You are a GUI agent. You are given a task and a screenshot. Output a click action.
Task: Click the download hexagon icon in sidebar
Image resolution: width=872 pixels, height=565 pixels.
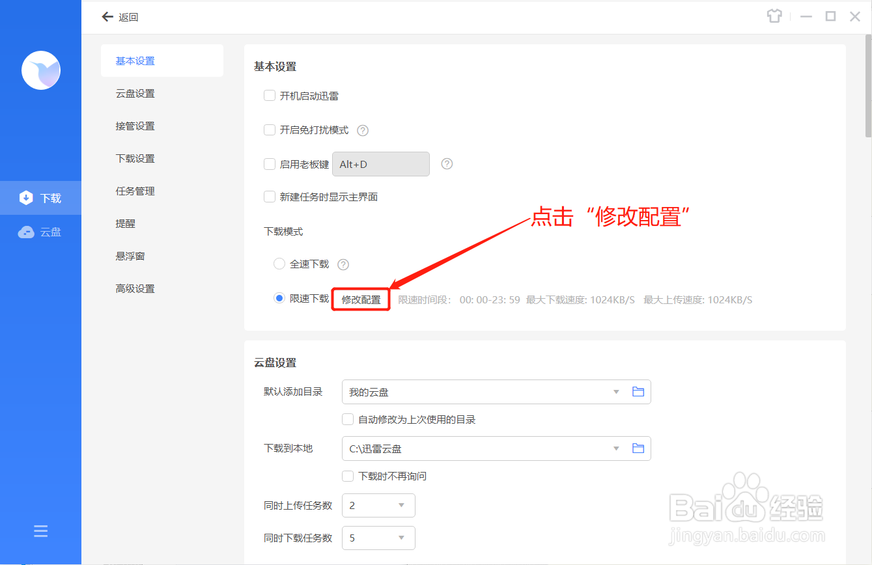point(26,198)
